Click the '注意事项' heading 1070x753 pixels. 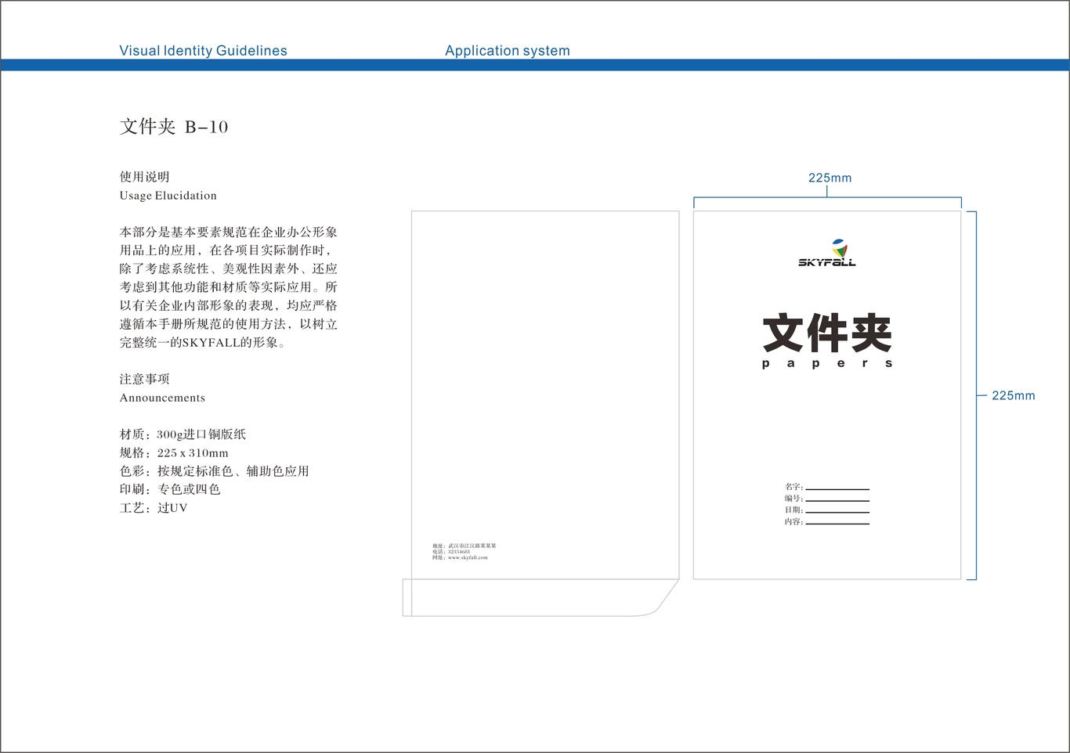coord(144,379)
